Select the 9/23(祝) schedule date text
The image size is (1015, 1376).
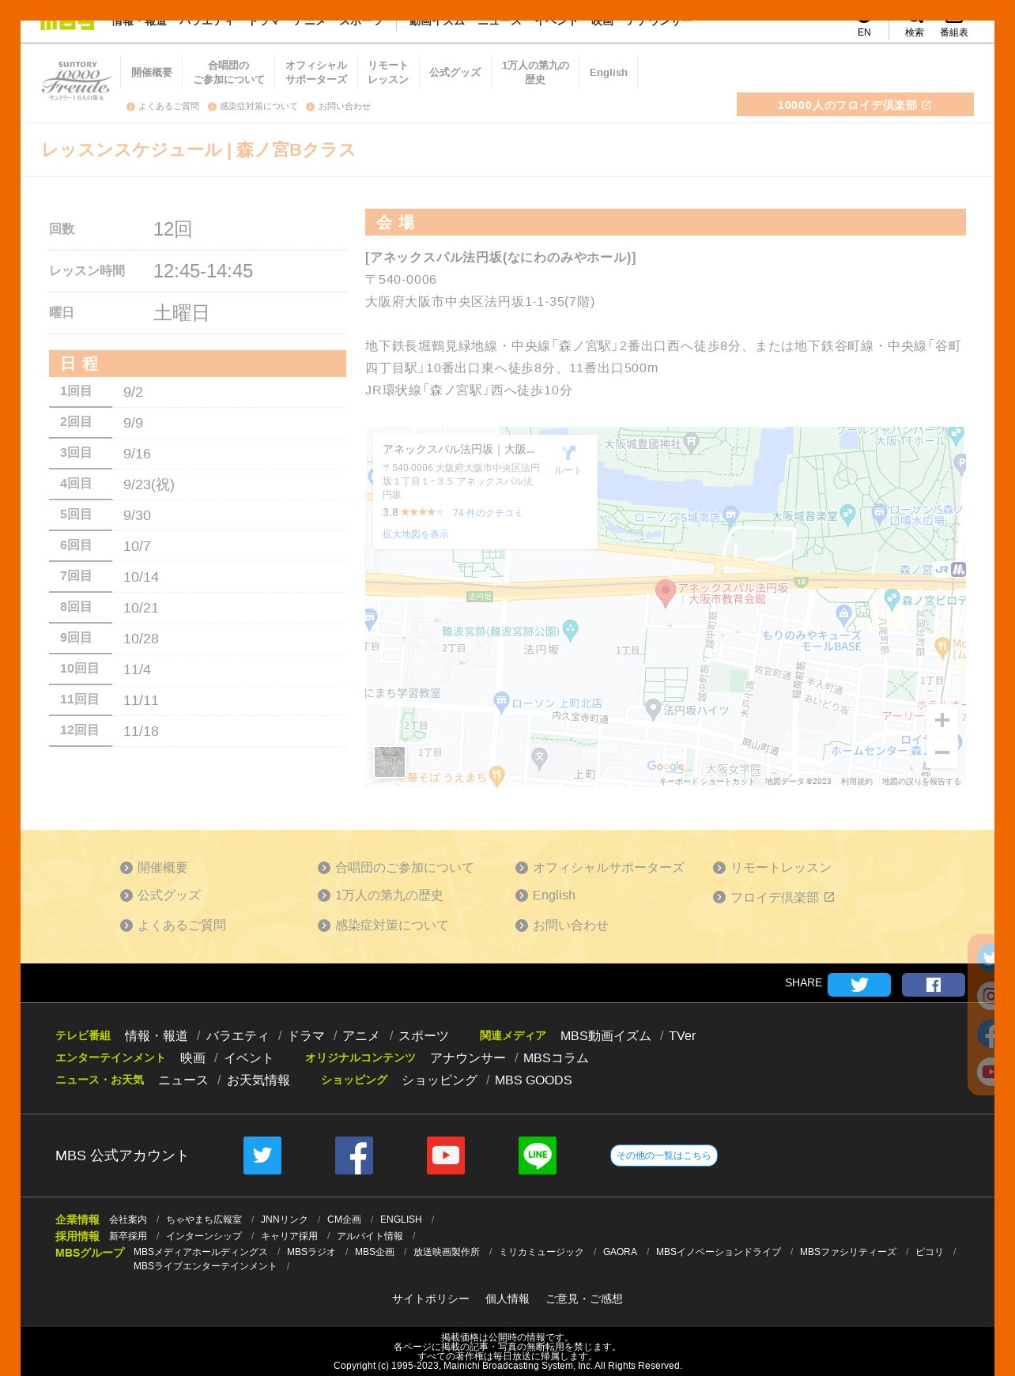[149, 485]
